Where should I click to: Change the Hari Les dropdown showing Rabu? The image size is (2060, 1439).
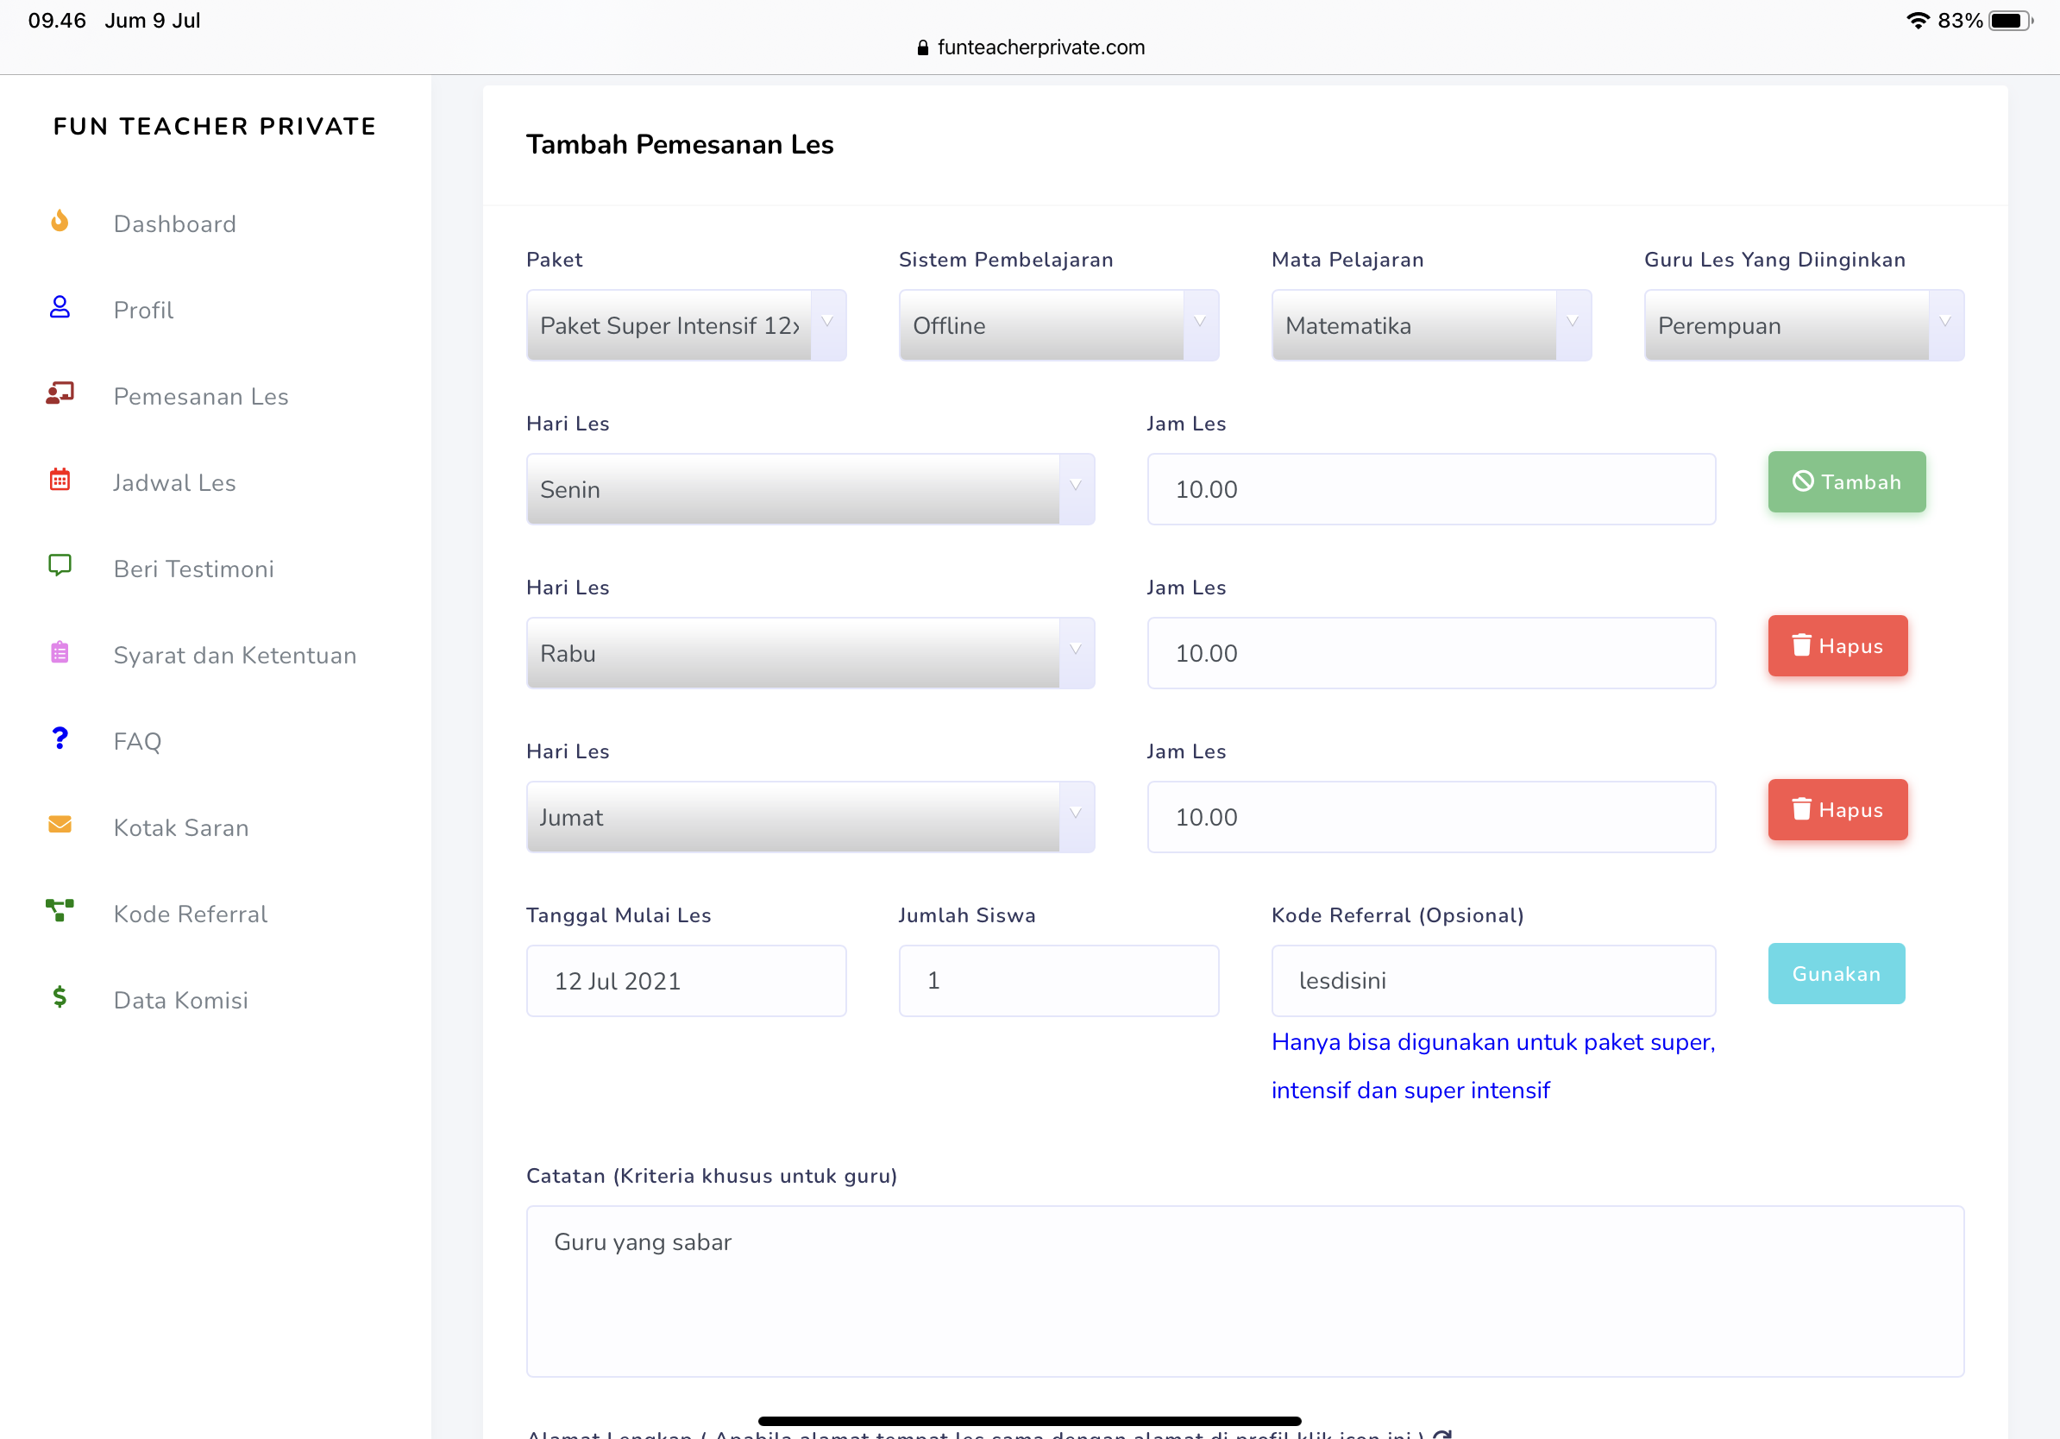tap(809, 653)
